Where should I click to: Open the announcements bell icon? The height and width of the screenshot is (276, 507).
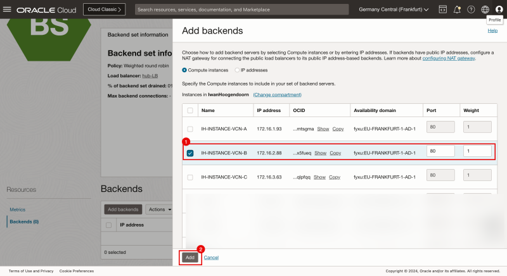[x=457, y=9]
